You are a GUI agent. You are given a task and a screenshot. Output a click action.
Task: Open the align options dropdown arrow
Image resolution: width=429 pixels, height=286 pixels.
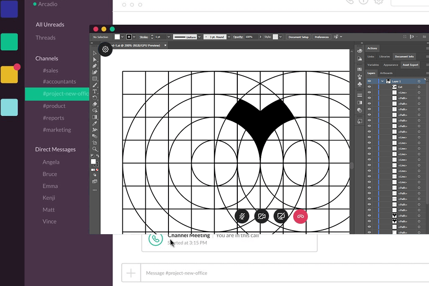pyautogui.click(x=341, y=37)
